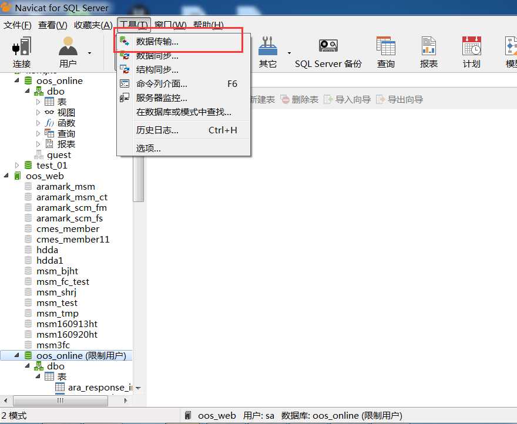The width and height of the screenshot is (517, 424).
Task: Click the msm160920ht database icon
Action: click(28, 334)
